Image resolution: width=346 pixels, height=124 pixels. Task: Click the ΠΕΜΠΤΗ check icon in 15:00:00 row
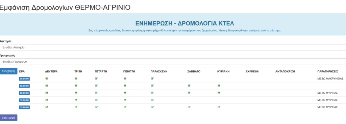(x=125, y=107)
